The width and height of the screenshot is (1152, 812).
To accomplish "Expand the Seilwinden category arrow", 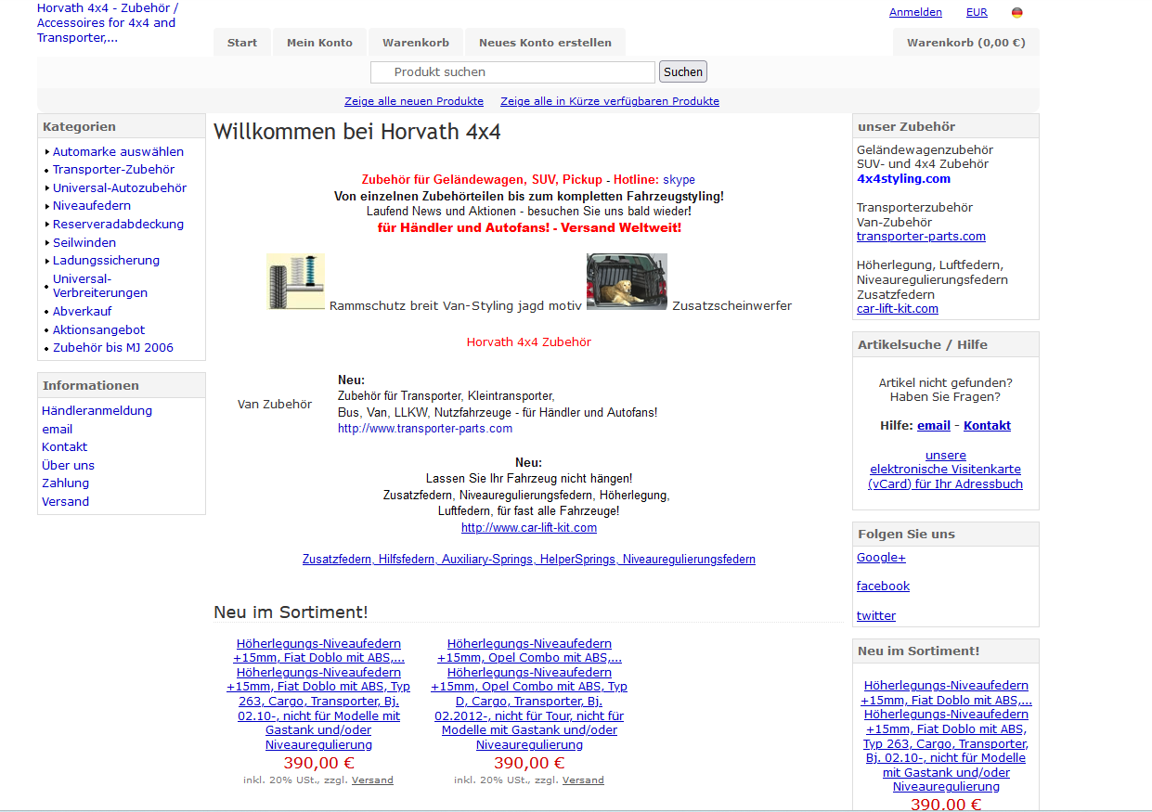I will pos(47,243).
